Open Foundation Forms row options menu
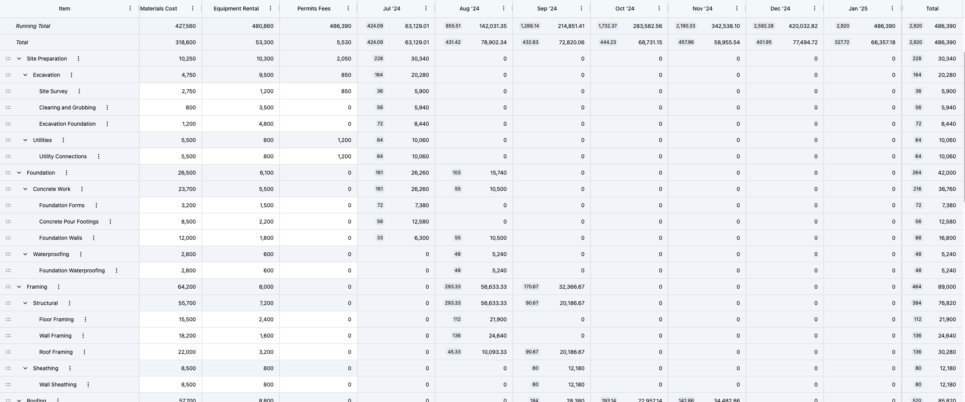The image size is (965, 402). click(96, 205)
